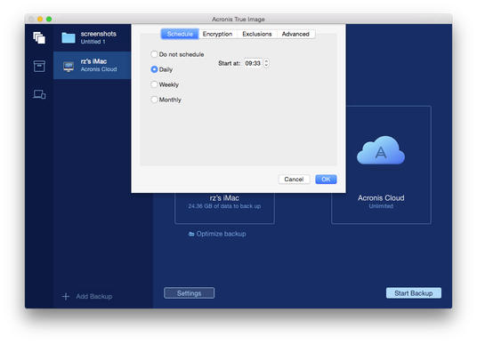Viewport: 477px width, 344px height.
Task: Open the devices dashboard icon in sidebar
Action: click(x=39, y=94)
